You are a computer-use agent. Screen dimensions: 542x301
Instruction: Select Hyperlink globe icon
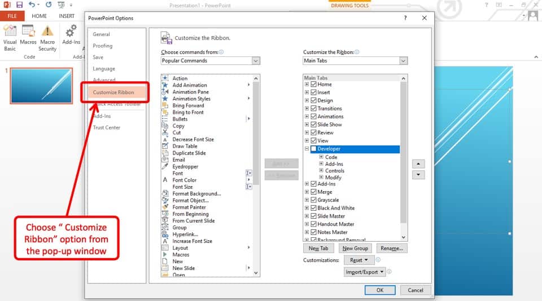click(165, 234)
